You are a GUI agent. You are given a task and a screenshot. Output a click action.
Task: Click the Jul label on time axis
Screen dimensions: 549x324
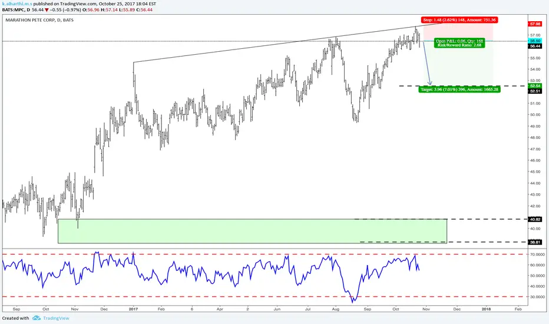point(307,309)
